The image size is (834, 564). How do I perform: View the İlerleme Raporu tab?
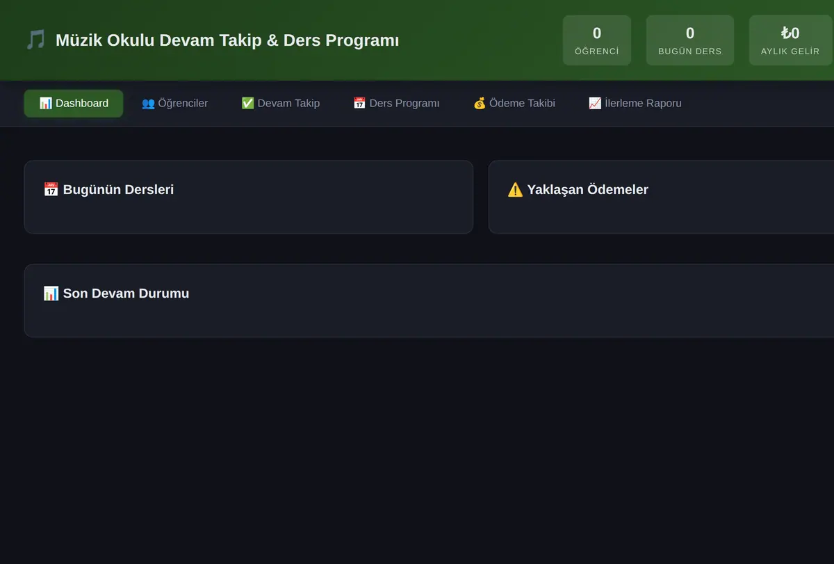(635, 104)
